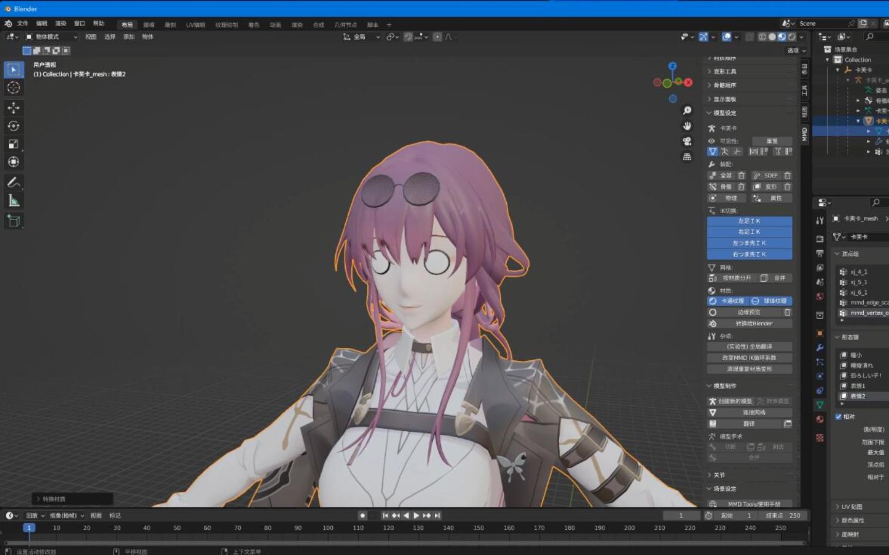Toggle 右足IK switch
The image size is (889, 555).
click(x=749, y=232)
